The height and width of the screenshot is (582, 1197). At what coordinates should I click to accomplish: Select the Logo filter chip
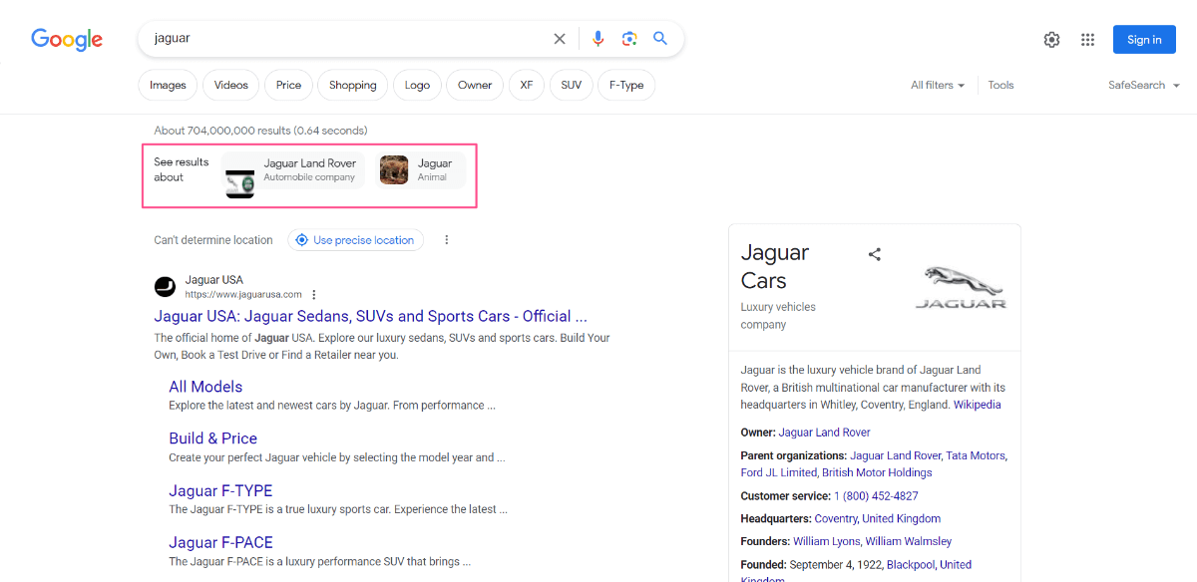pyautogui.click(x=417, y=86)
